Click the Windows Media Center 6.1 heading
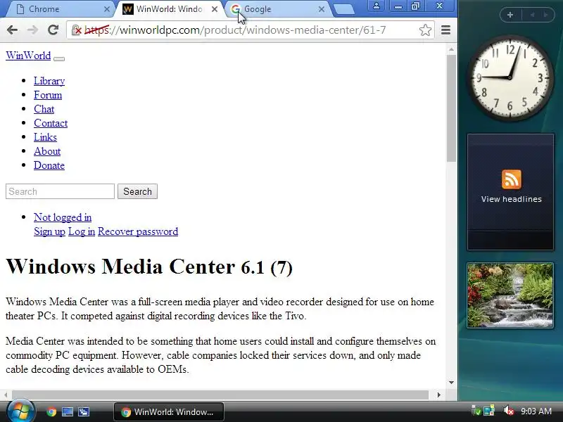Image resolution: width=563 pixels, height=422 pixels. [149, 267]
